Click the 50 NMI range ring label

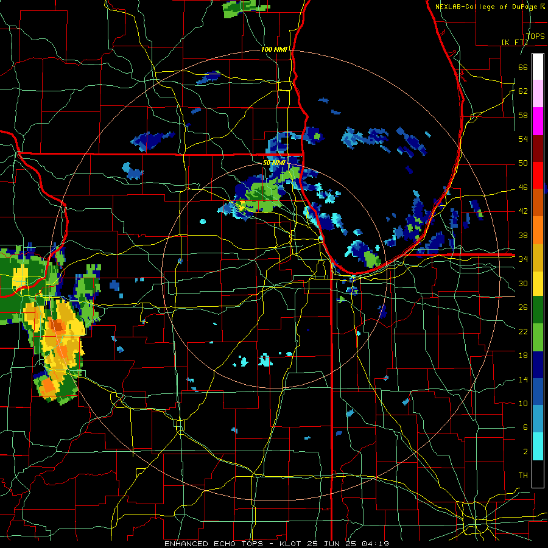coord(275,163)
